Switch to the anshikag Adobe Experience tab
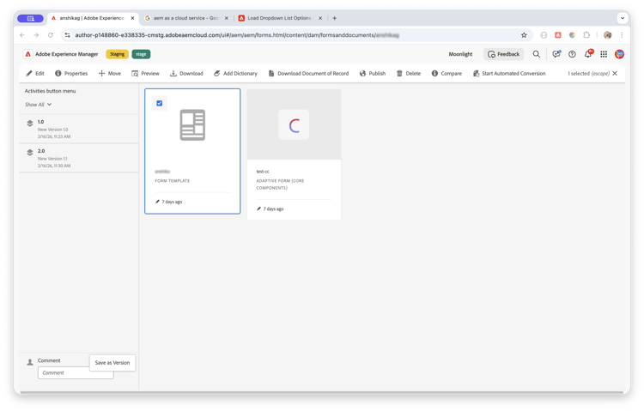Image resolution: width=644 pixels, height=411 pixels. (91, 18)
